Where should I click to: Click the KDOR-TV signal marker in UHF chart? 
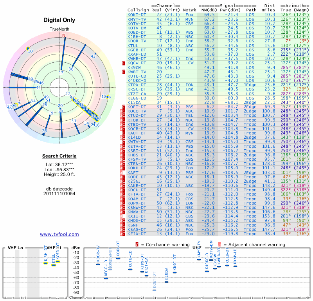pos(98,264)
